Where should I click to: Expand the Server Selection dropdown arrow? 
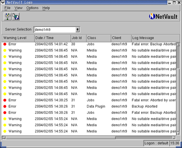pyautogui.click(x=78, y=29)
